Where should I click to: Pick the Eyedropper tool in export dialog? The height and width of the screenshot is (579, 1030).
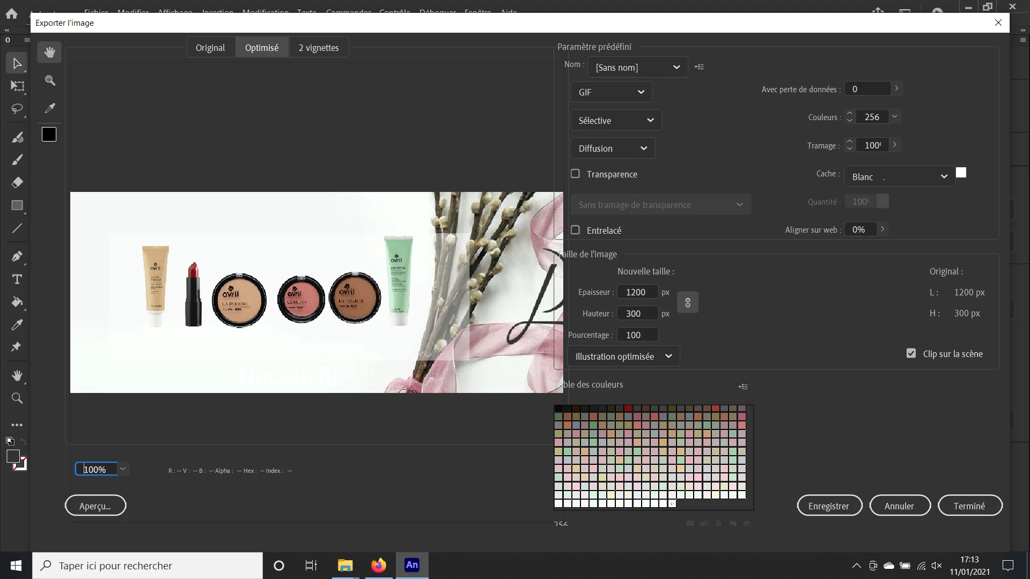coord(50,108)
